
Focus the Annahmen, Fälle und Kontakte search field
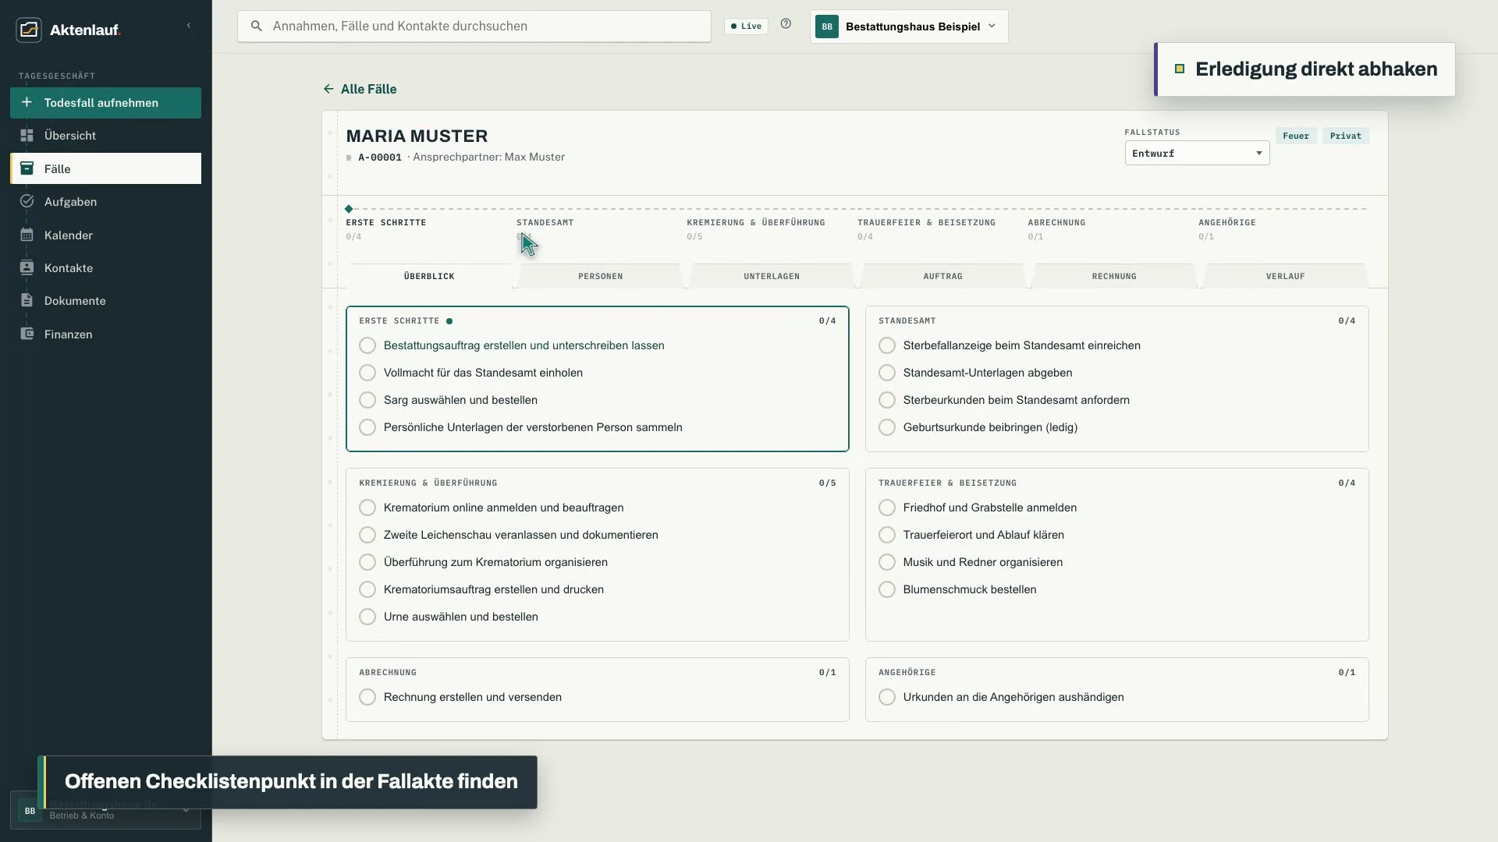(474, 26)
